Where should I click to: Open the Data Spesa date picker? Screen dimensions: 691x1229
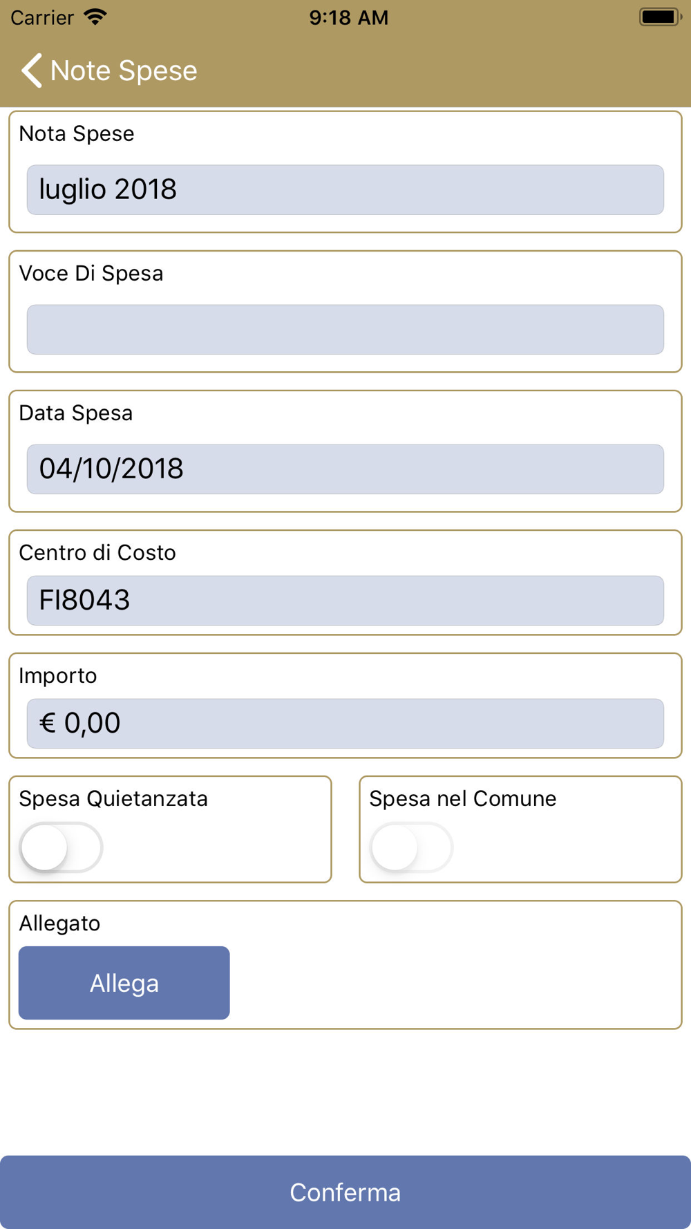tap(345, 469)
